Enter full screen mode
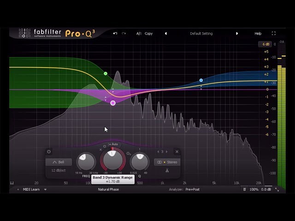 (274, 33)
